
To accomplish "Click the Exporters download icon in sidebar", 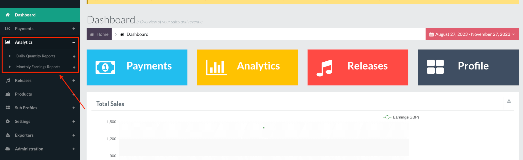I will tap(8, 135).
